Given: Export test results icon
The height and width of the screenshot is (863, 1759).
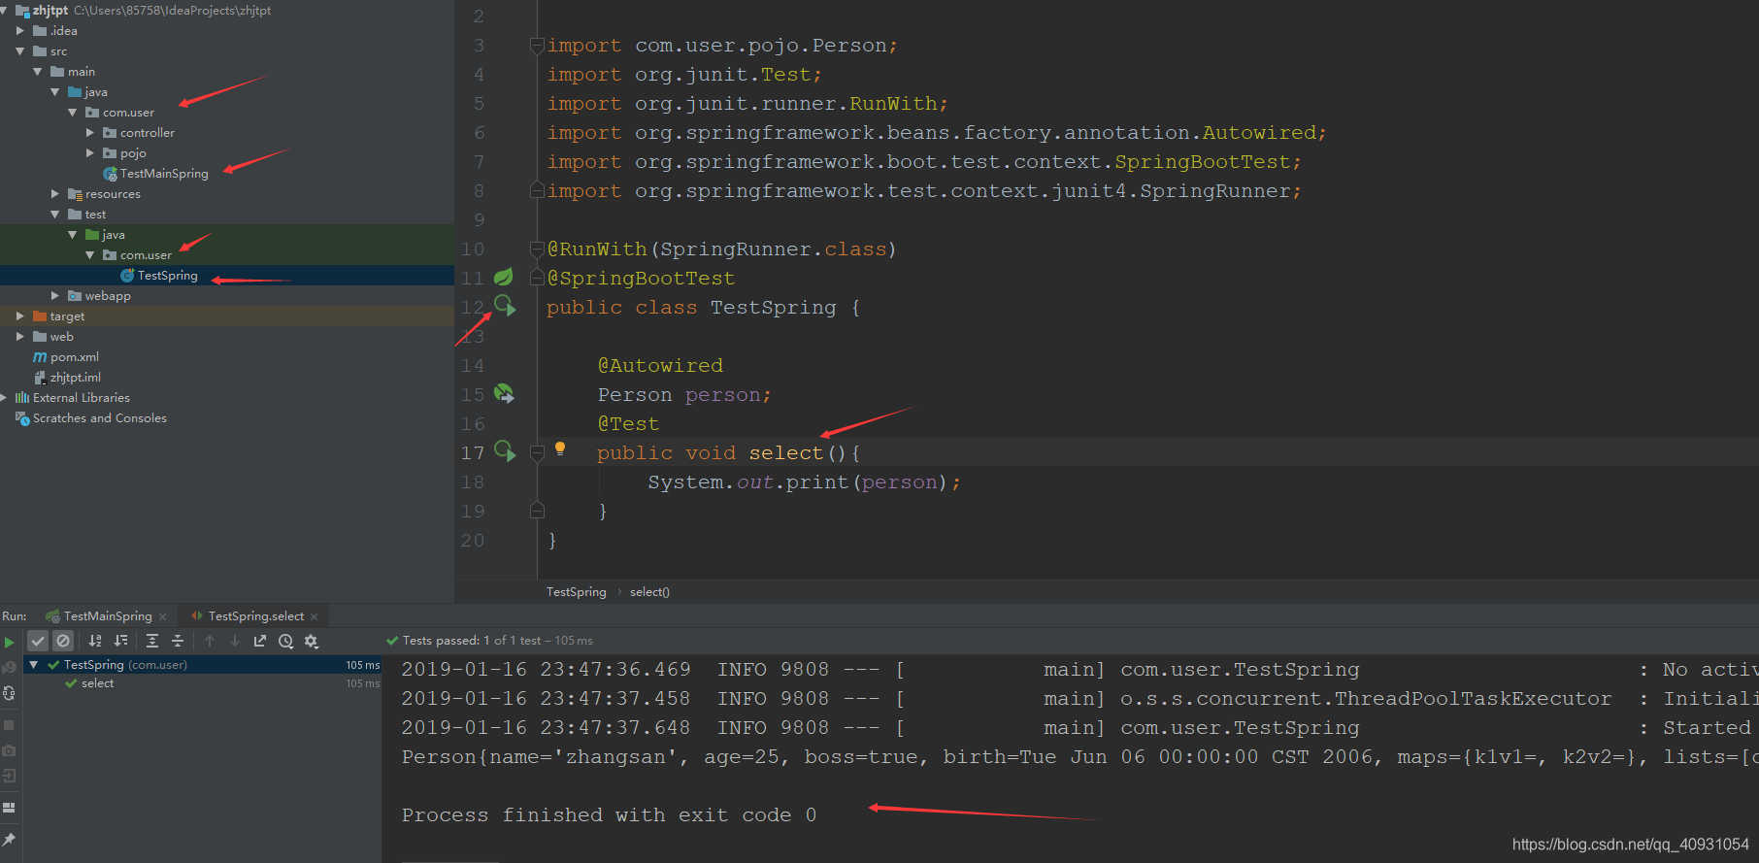Looking at the screenshot, I should pos(260,641).
